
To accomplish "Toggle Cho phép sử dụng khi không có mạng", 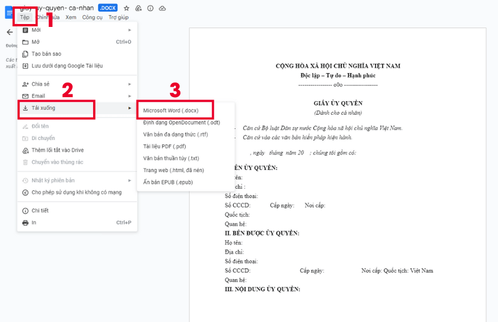I will (x=77, y=192).
